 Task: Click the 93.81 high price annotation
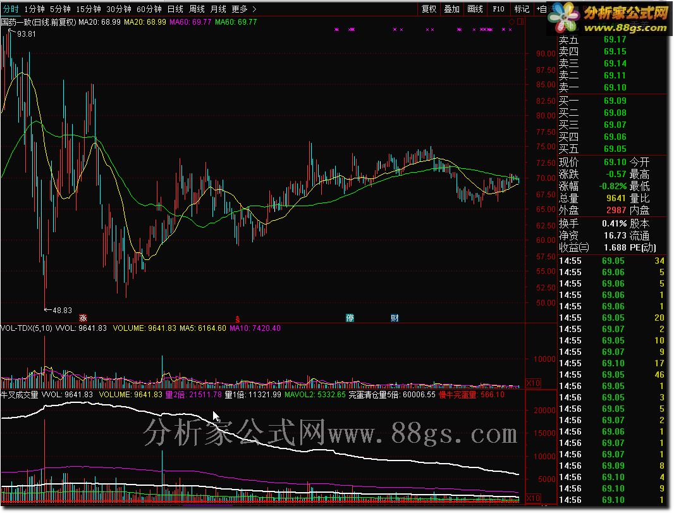coord(26,34)
